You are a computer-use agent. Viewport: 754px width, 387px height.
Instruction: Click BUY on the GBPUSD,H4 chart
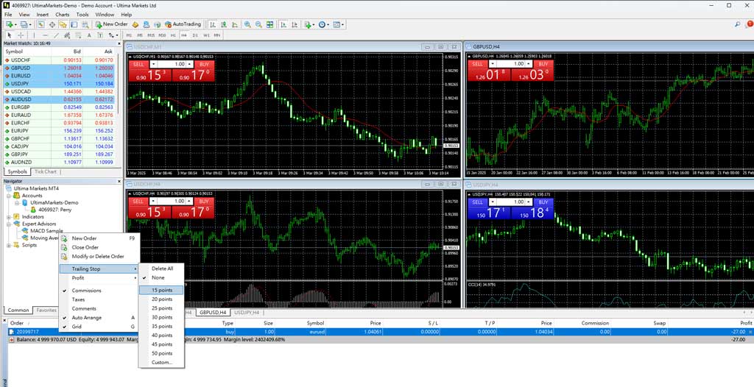[543, 64]
